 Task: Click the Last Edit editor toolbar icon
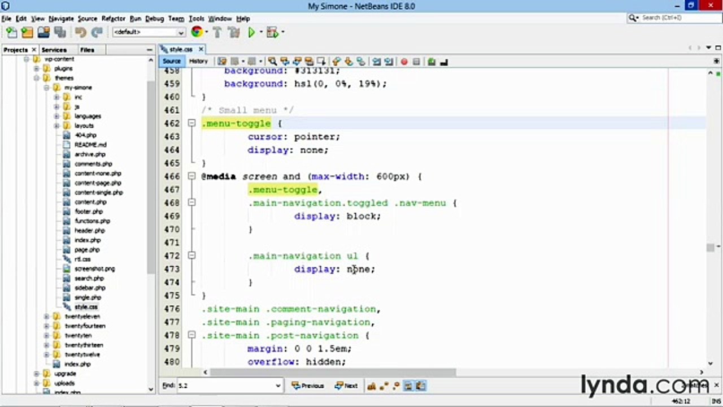(x=223, y=62)
